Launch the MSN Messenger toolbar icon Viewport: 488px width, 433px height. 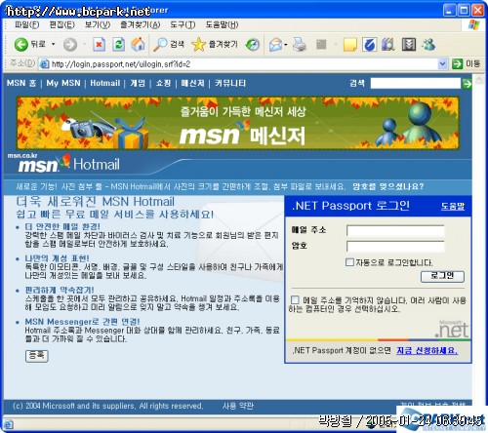tap(428, 45)
